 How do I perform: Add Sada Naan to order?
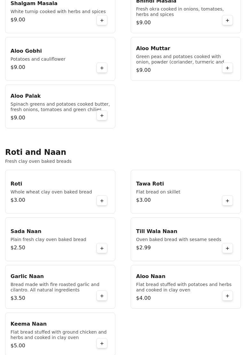(102, 248)
